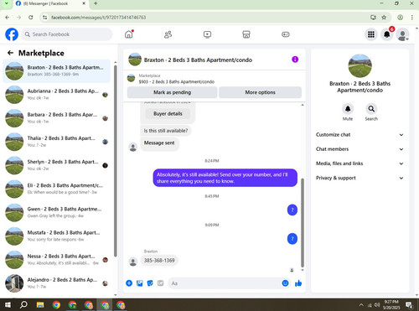Open conversation info purple icon
The height and width of the screenshot is (311, 419).
295,60
